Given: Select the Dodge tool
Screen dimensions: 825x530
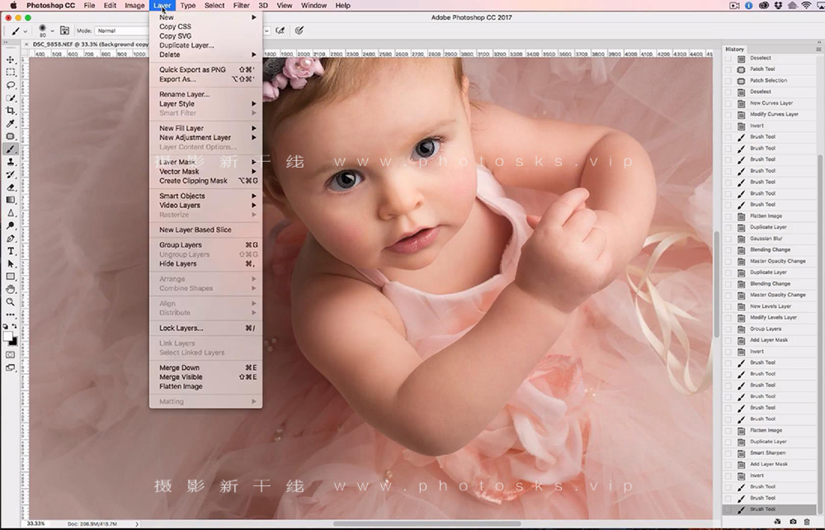Looking at the screenshot, I should tap(11, 226).
